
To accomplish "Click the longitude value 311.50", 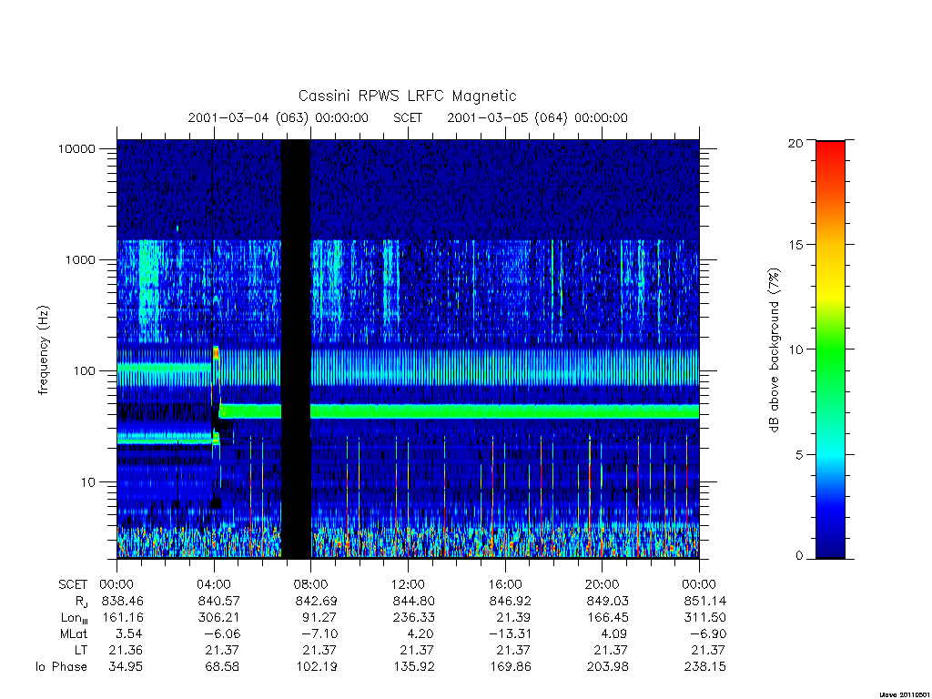I will pyautogui.click(x=705, y=618).
